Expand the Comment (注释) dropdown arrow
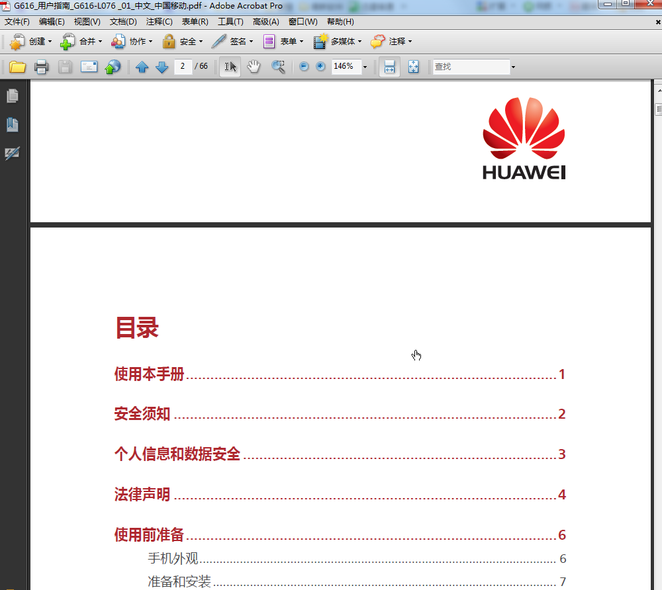This screenshot has height=590, width=662. [410, 41]
